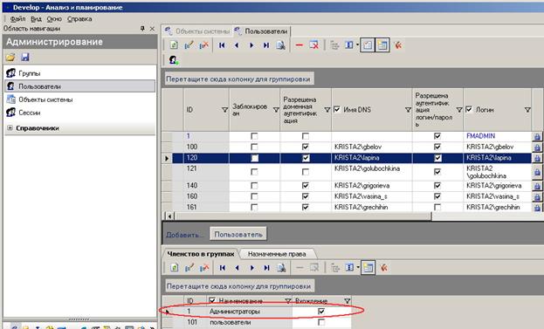Click the save icon in Администрирование panel
The image size is (544, 329).
click(25, 57)
